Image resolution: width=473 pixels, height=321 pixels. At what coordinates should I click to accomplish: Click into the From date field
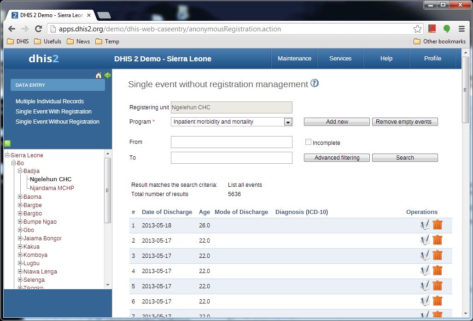pyautogui.click(x=231, y=142)
